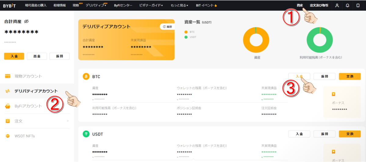
Task: Click the BYBIT logo
Action: [9, 5]
